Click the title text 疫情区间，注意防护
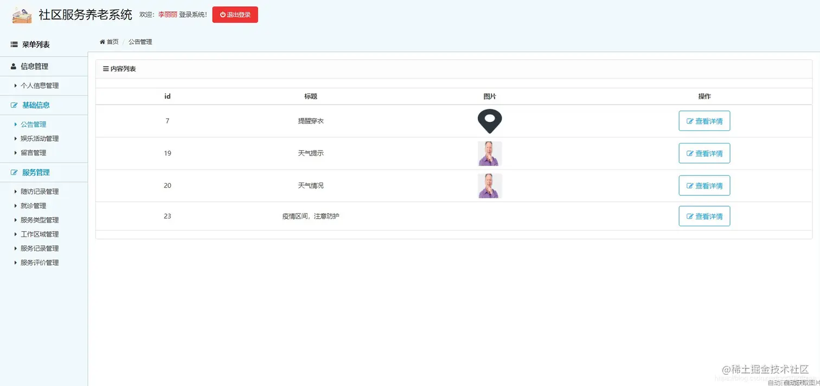This screenshot has width=820, height=386. (x=311, y=216)
